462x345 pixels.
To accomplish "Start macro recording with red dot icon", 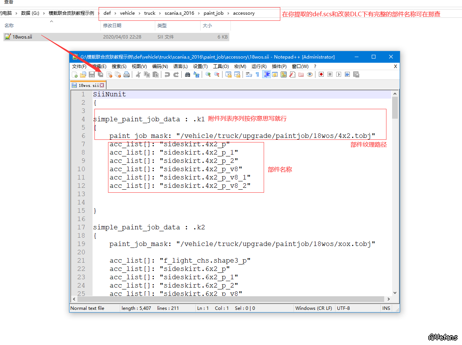I will 321,74.
